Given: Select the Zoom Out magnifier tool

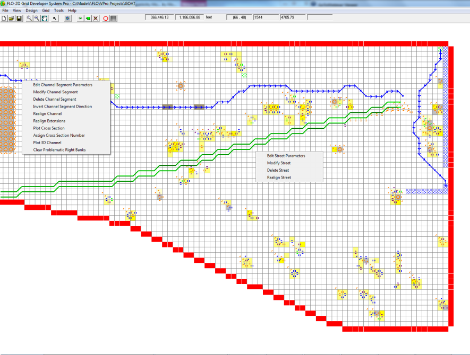Looking at the screenshot, I should click(x=37, y=18).
